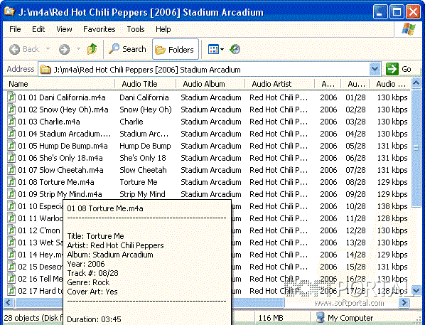This screenshot has width=425, height=325.
Task: Open the File menu
Action: 15,29
